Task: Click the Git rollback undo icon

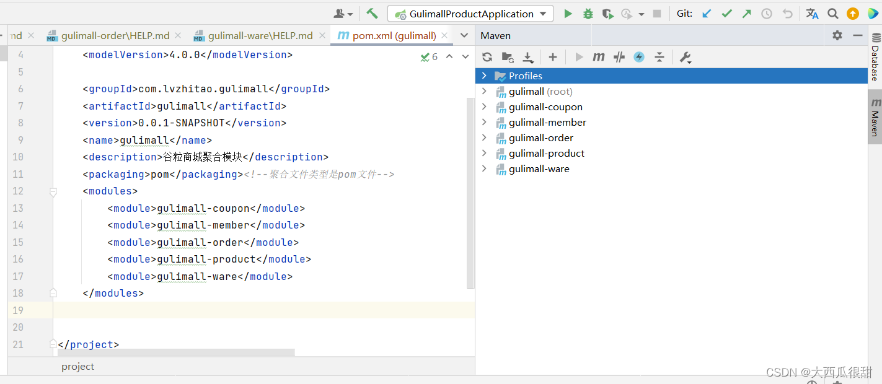Action: point(787,14)
